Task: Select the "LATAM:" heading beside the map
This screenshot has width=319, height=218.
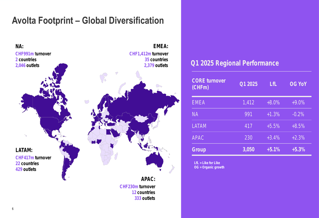Action: [x=24, y=150]
